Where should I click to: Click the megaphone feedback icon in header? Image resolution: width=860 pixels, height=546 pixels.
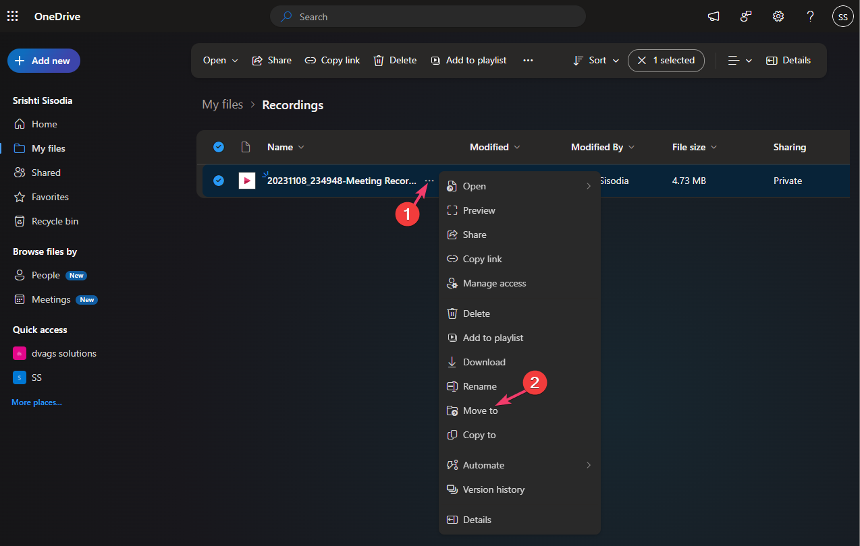tap(714, 16)
